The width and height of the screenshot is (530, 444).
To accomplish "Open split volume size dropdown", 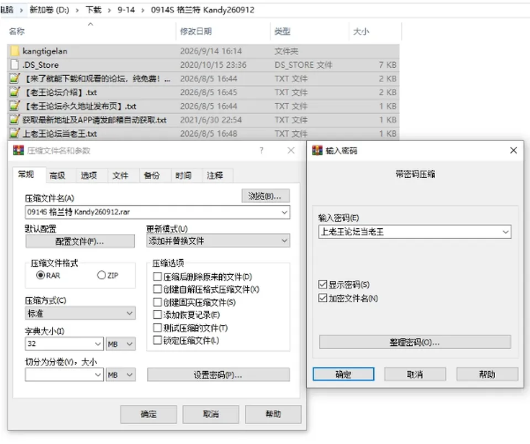I will (x=98, y=375).
